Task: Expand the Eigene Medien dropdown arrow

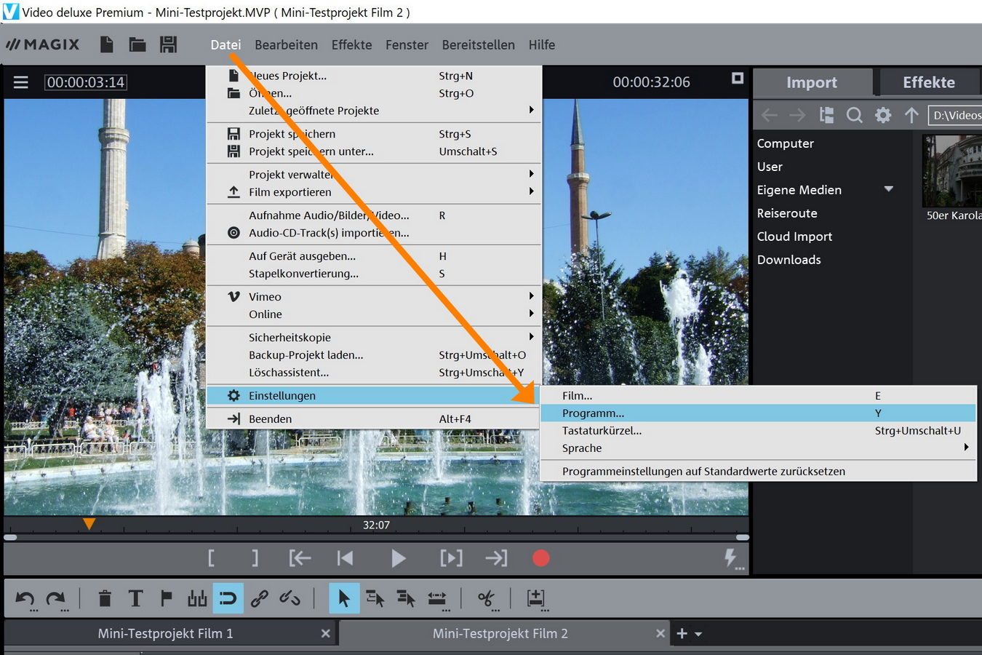Action: [x=888, y=189]
